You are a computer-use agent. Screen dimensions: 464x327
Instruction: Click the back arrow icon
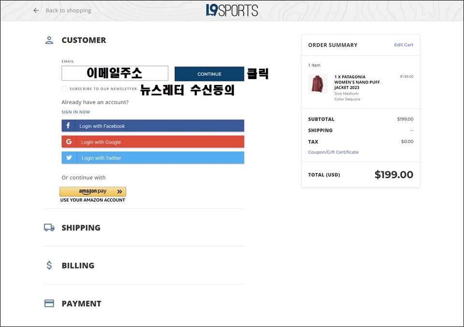click(36, 11)
